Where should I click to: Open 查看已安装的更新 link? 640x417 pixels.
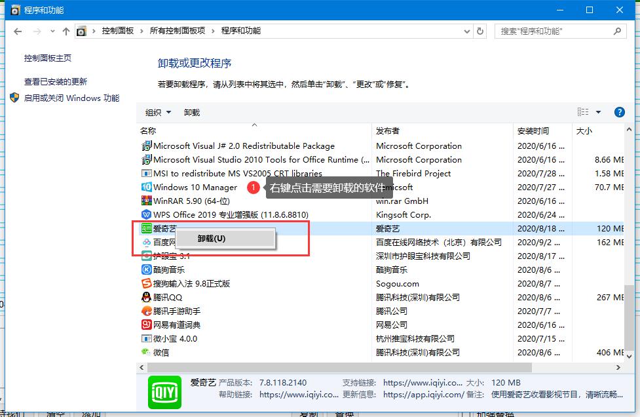[x=56, y=82]
